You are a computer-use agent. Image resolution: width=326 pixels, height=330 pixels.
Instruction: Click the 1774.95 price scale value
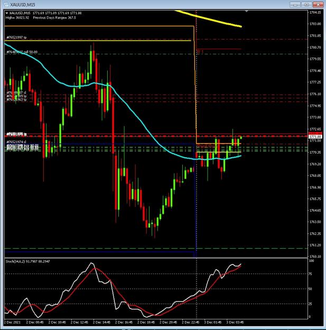coord(315,106)
